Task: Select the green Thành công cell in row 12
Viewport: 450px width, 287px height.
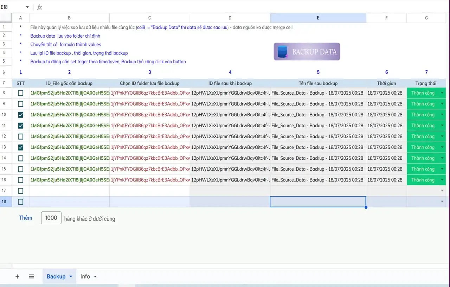Action: pos(423,136)
